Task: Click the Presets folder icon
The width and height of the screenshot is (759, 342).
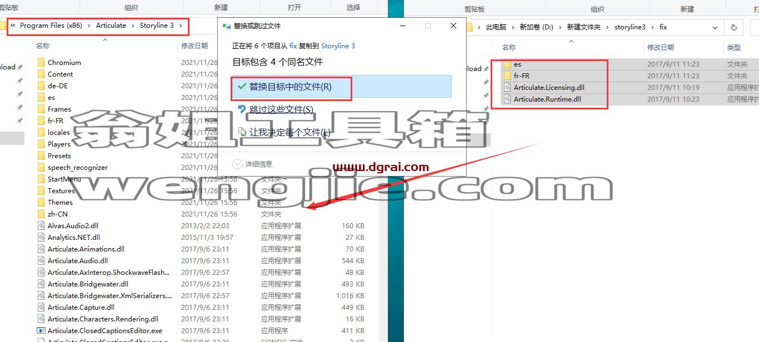Action: [41, 156]
